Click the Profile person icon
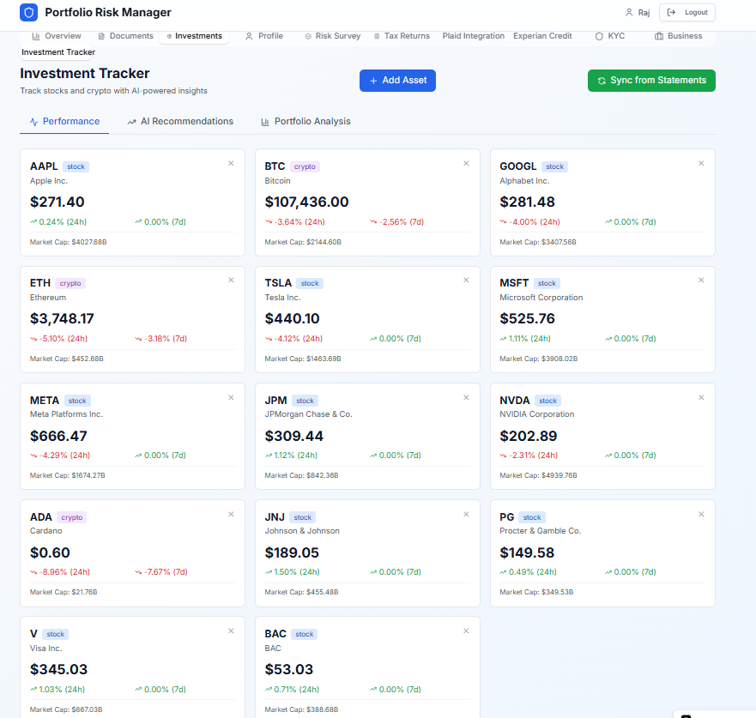Image resolution: width=756 pixels, height=718 pixels. (248, 36)
